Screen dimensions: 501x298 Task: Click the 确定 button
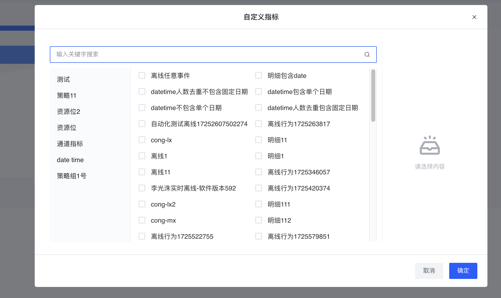pyautogui.click(x=463, y=271)
